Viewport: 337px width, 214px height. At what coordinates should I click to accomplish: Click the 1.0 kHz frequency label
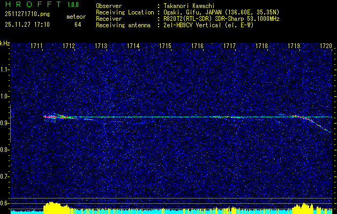[5, 96]
